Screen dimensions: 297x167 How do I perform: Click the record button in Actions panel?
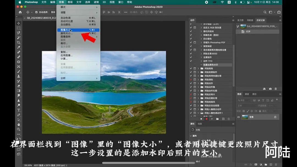click(207, 119)
